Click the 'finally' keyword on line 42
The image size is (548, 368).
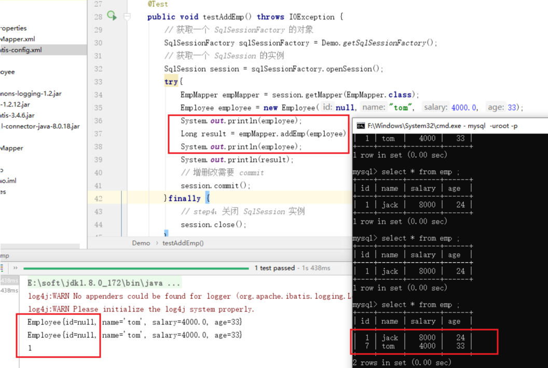[185, 198]
